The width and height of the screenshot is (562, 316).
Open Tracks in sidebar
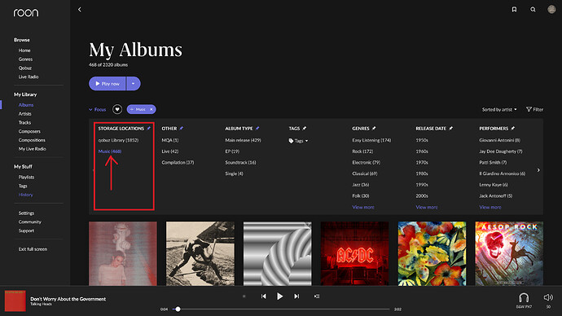(x=24, y=122)
